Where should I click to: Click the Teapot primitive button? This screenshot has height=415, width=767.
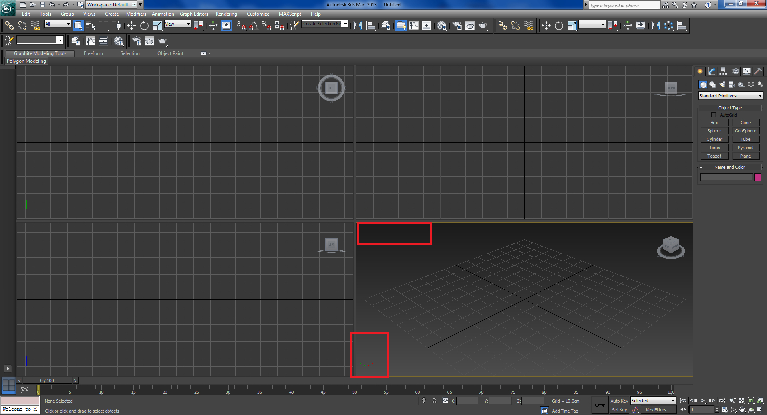pos(714,156)
